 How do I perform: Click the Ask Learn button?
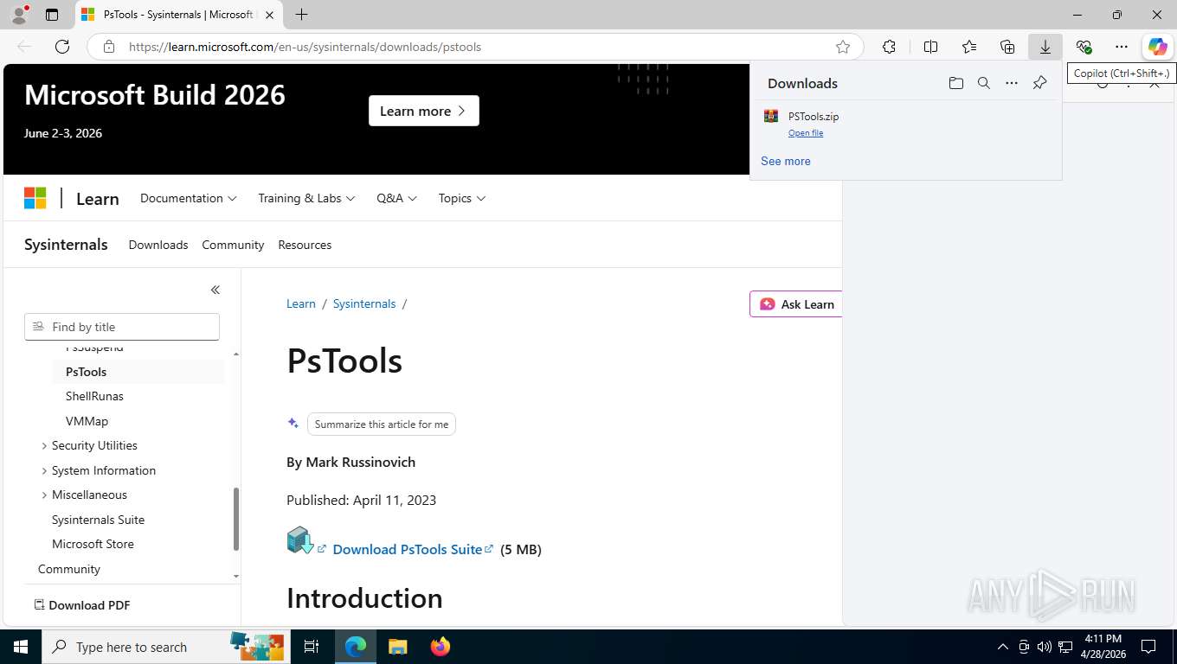[x=796, y=304]
